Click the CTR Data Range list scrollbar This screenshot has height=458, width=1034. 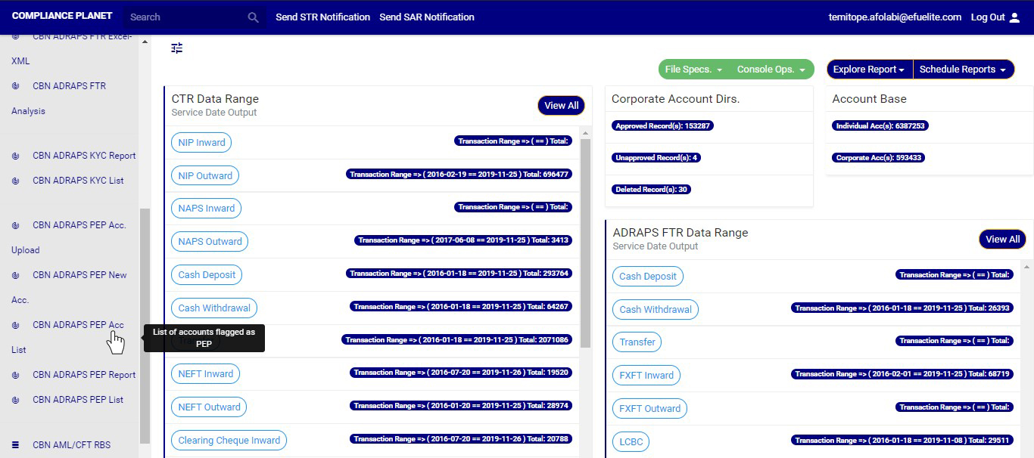pyautogui.click(x=585, y=242)
